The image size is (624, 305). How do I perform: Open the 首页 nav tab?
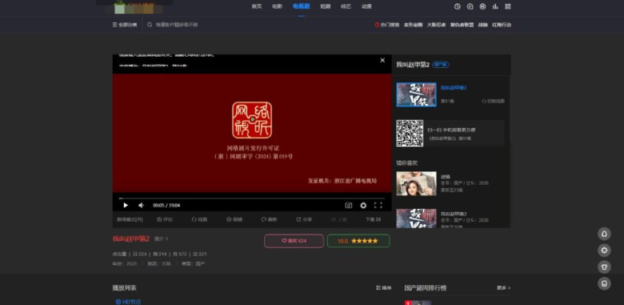pos(257,6)
